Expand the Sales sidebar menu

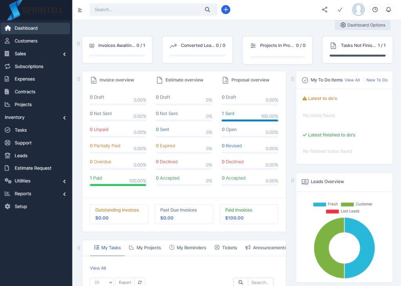tap(35, 54)
